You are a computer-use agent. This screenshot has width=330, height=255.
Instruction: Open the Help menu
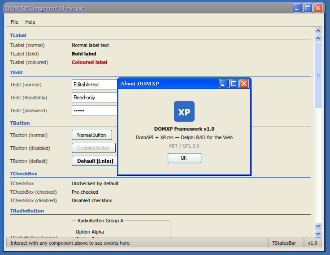click(30, 22)
